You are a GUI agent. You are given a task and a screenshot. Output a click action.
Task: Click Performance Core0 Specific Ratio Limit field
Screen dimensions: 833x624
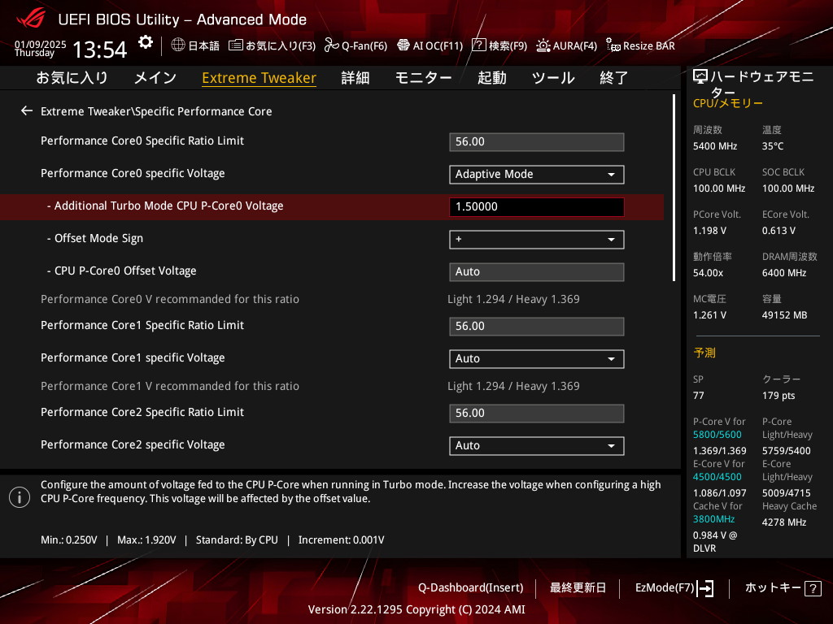coord(536,141)
